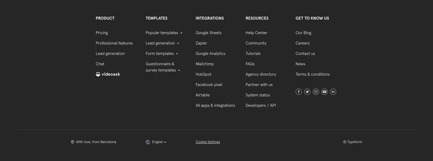This screenshot has height=161, width=433.
Task: Open the Zapier integration link
Action: [x=201, y=43]
